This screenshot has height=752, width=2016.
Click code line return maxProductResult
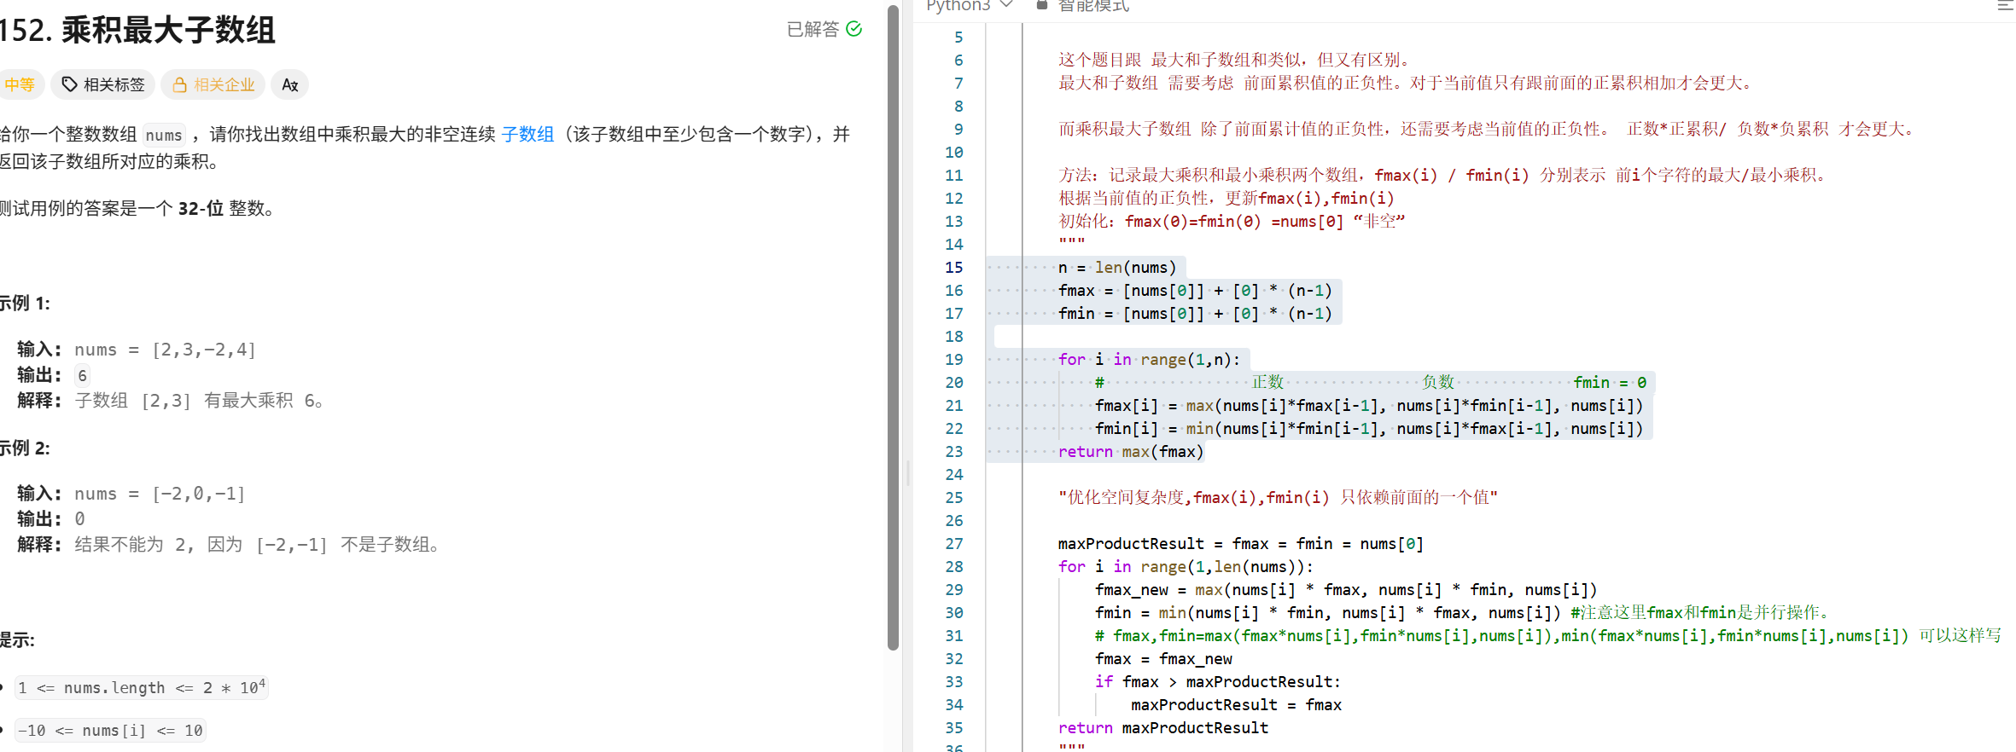click(x=1163, y=728)
